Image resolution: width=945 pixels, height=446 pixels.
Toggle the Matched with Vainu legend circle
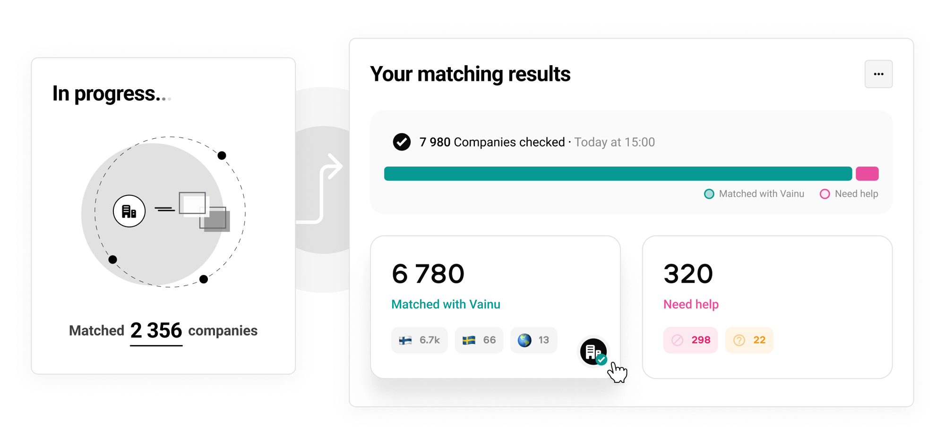pyautogui.click(x=709, y=194)
